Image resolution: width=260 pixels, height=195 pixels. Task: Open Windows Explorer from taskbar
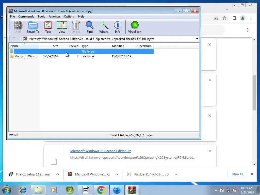(x=38, y=190)
